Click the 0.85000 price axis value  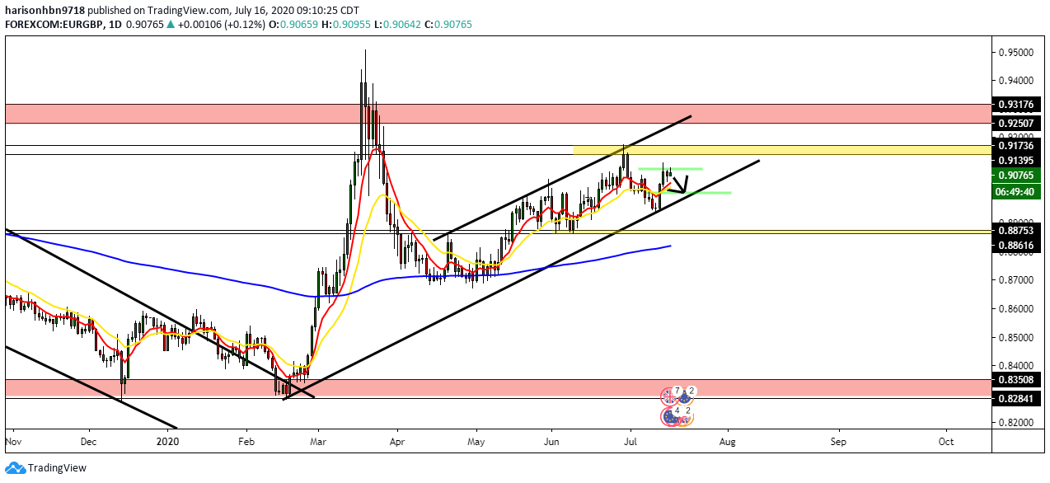1015,337
